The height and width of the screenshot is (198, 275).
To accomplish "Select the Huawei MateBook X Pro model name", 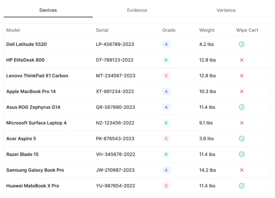I will pyautogui.click(x=33, y=186).
